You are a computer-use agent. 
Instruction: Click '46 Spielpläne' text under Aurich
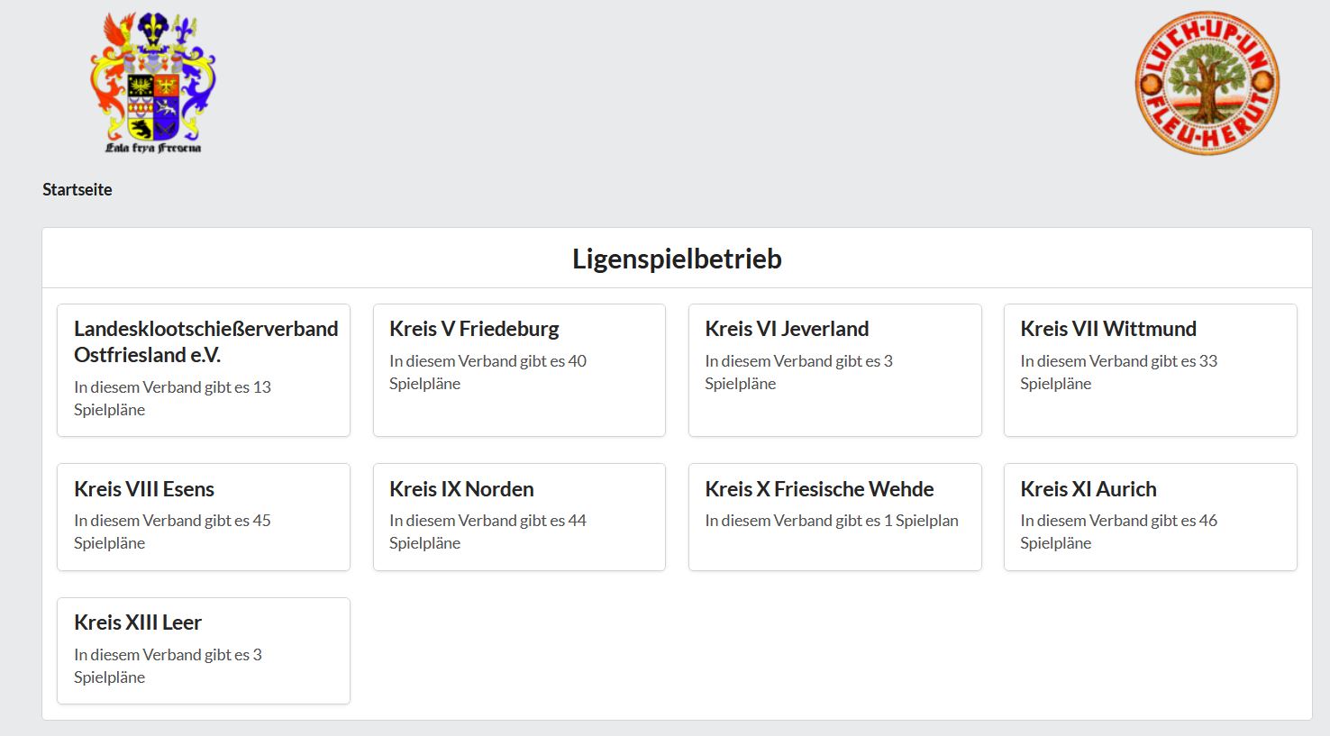click(1118, 532)
